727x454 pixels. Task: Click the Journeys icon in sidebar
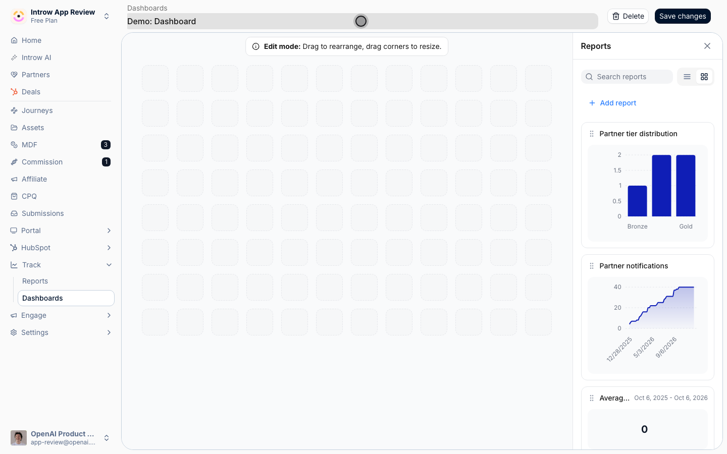14,110
